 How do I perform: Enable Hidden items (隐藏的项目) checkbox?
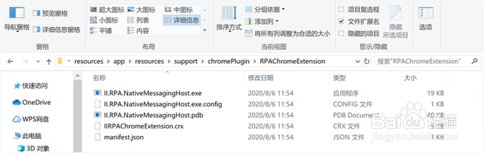click(341, 33)
